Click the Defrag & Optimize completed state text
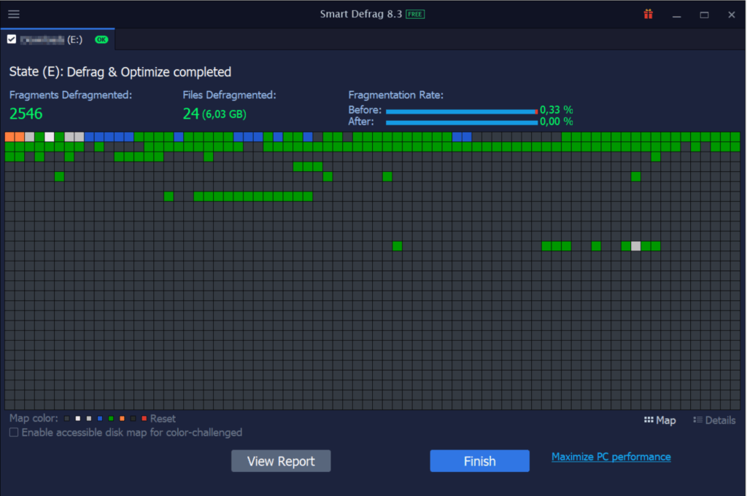 pyautogui.click(x=149, y=72)
